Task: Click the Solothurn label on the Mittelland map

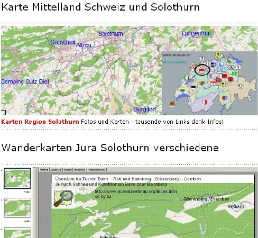Action: point(110,34)
